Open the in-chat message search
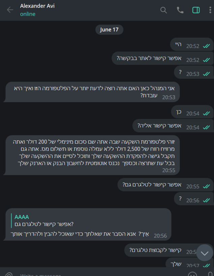Image resolution: width=214 pixels, height=276 pixels. click(x=164, y=10)
